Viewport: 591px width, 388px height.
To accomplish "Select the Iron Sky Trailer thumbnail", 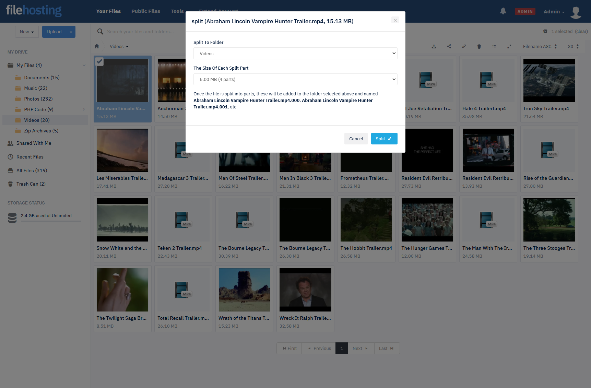I will pos(549,80).
